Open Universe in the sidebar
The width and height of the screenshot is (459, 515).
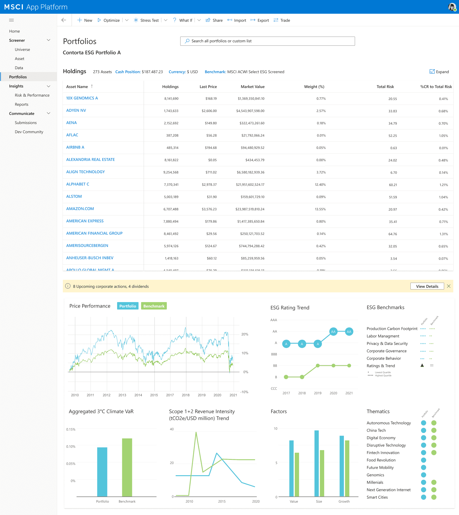(22, 49)
